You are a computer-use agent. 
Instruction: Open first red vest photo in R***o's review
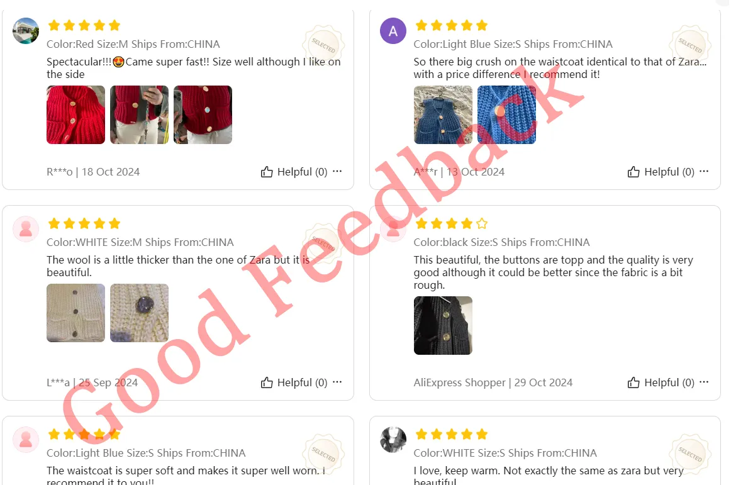[x=75, y=114]
